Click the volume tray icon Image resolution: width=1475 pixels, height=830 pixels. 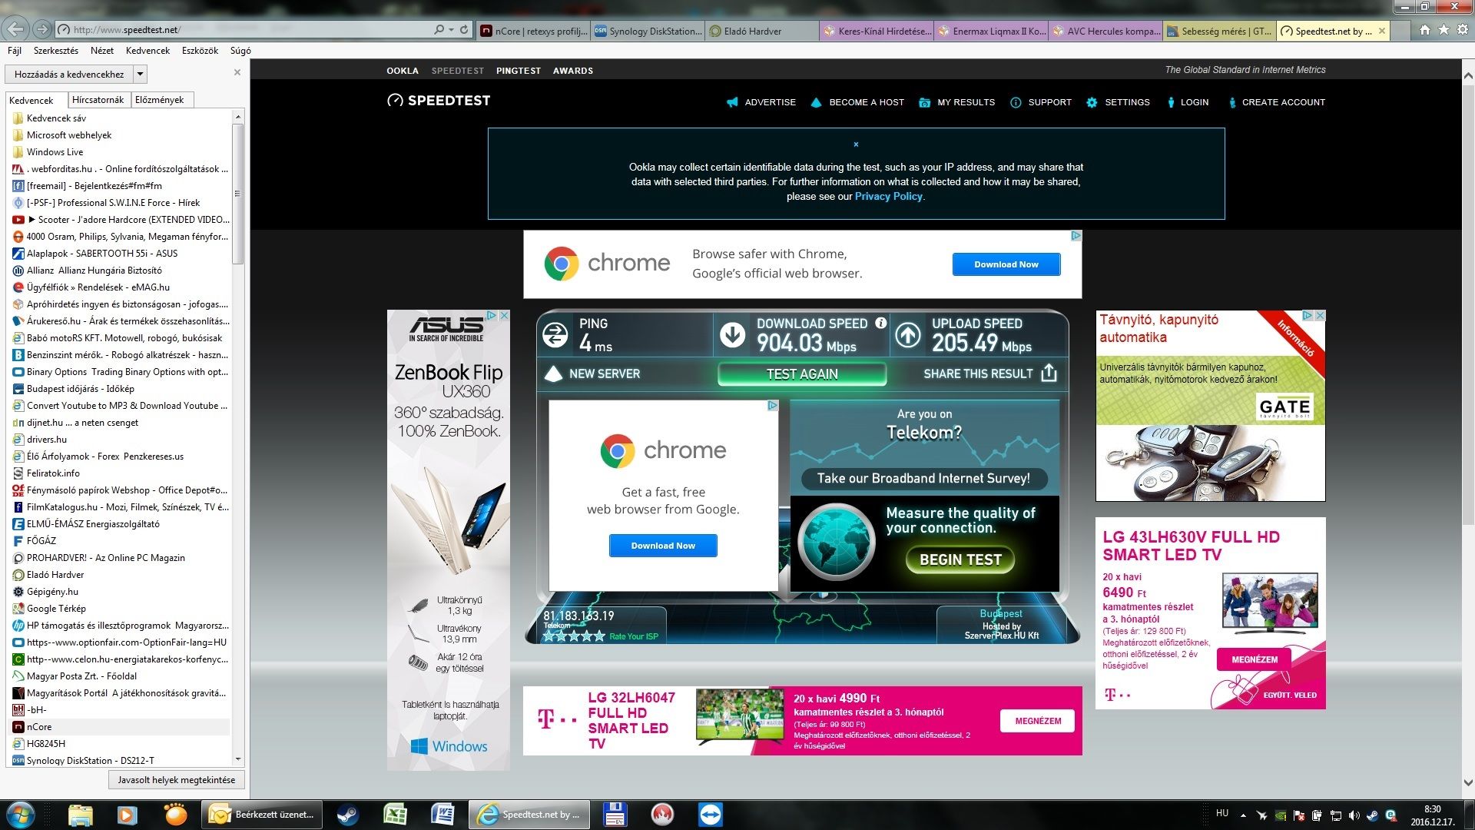click(1354, 815)
